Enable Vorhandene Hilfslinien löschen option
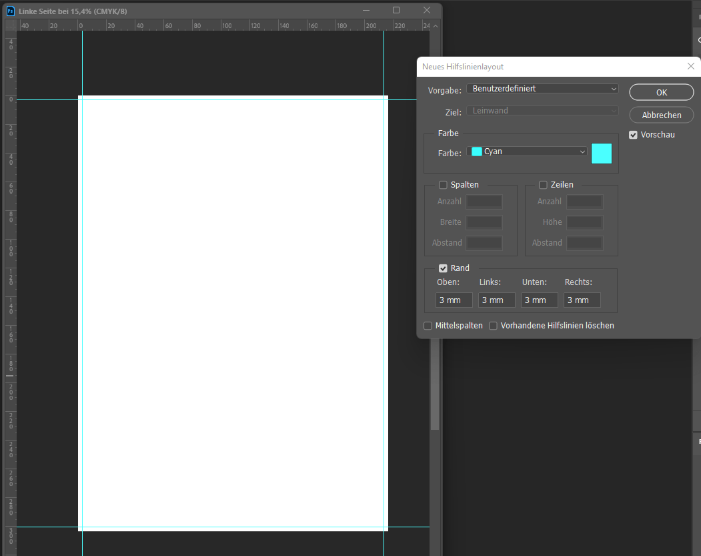Image resolution: width=701 pixels, height=556 pixels. [x=494, y=326]
